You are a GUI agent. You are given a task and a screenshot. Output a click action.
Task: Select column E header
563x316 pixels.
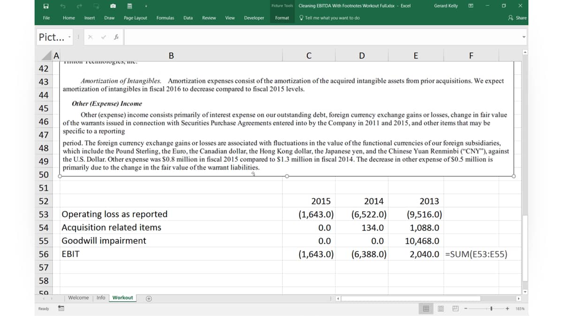[416, 56]
